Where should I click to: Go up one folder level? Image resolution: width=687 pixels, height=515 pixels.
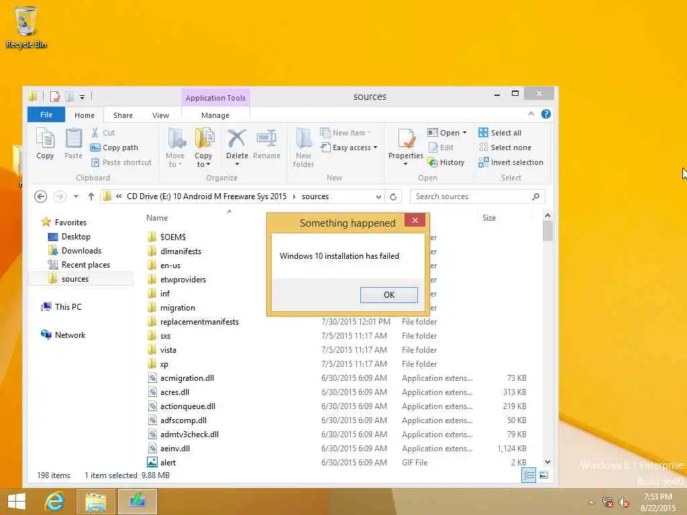pos(91,196)
